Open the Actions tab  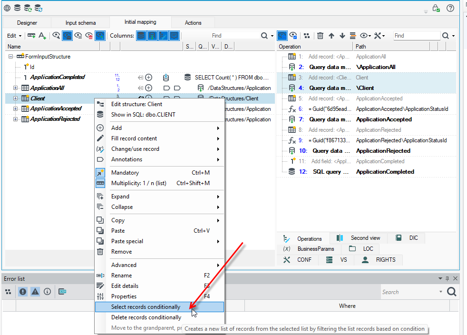pos(193,23)
